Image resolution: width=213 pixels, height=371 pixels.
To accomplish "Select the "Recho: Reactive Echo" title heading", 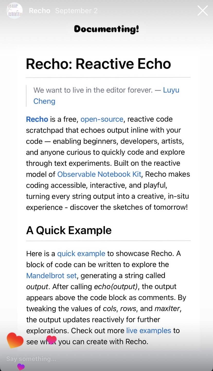I will (x=99, y=64).
